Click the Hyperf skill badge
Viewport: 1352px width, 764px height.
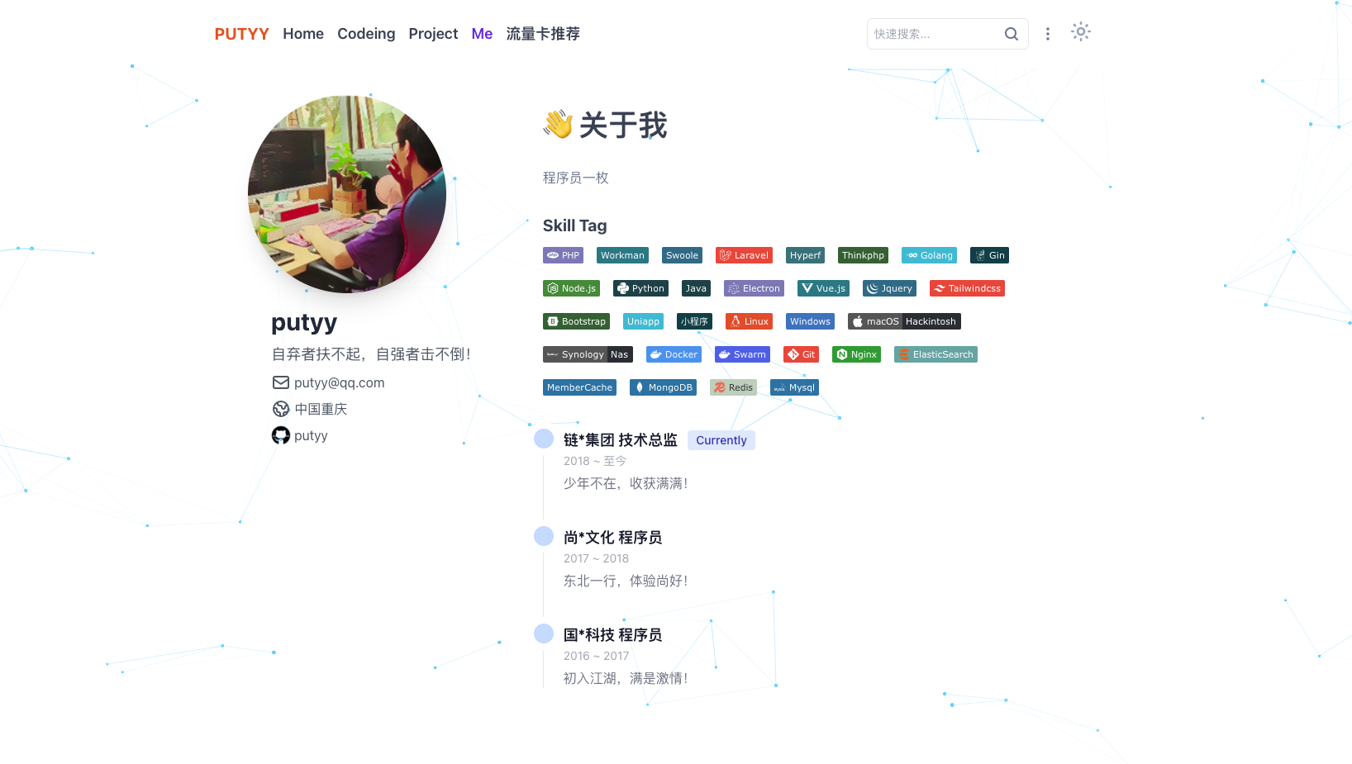pyautogui.click(x=805, y=255)
